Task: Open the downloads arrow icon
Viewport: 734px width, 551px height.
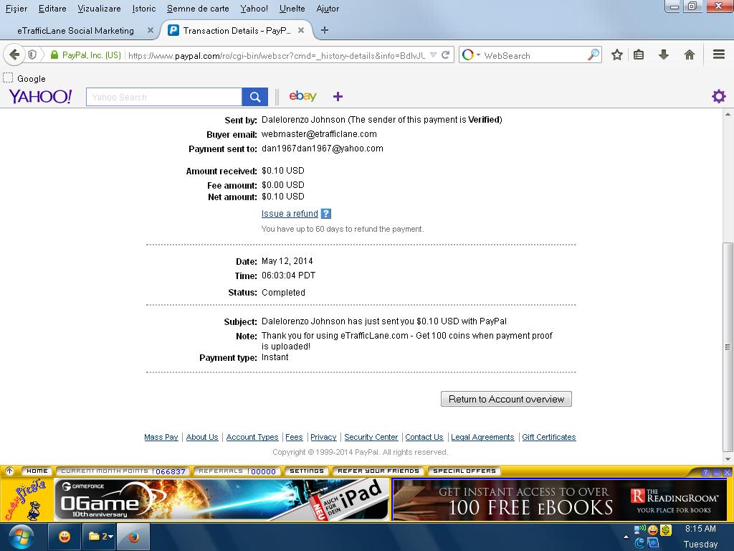Action: click(663, 55)
